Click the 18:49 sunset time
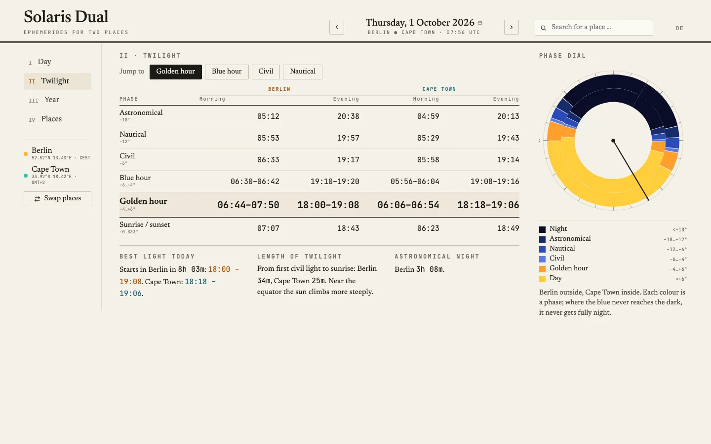The width and height of the screenshot is (711, 444). tap(508, 228)
